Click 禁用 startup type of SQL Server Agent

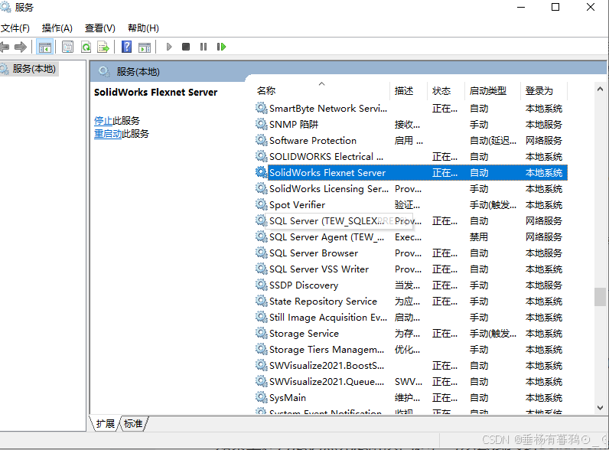tap(478, 236)
